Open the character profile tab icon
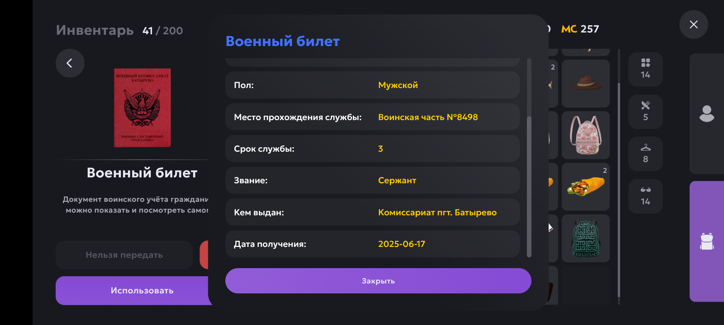Screen dimensions: 724x325 706,114
